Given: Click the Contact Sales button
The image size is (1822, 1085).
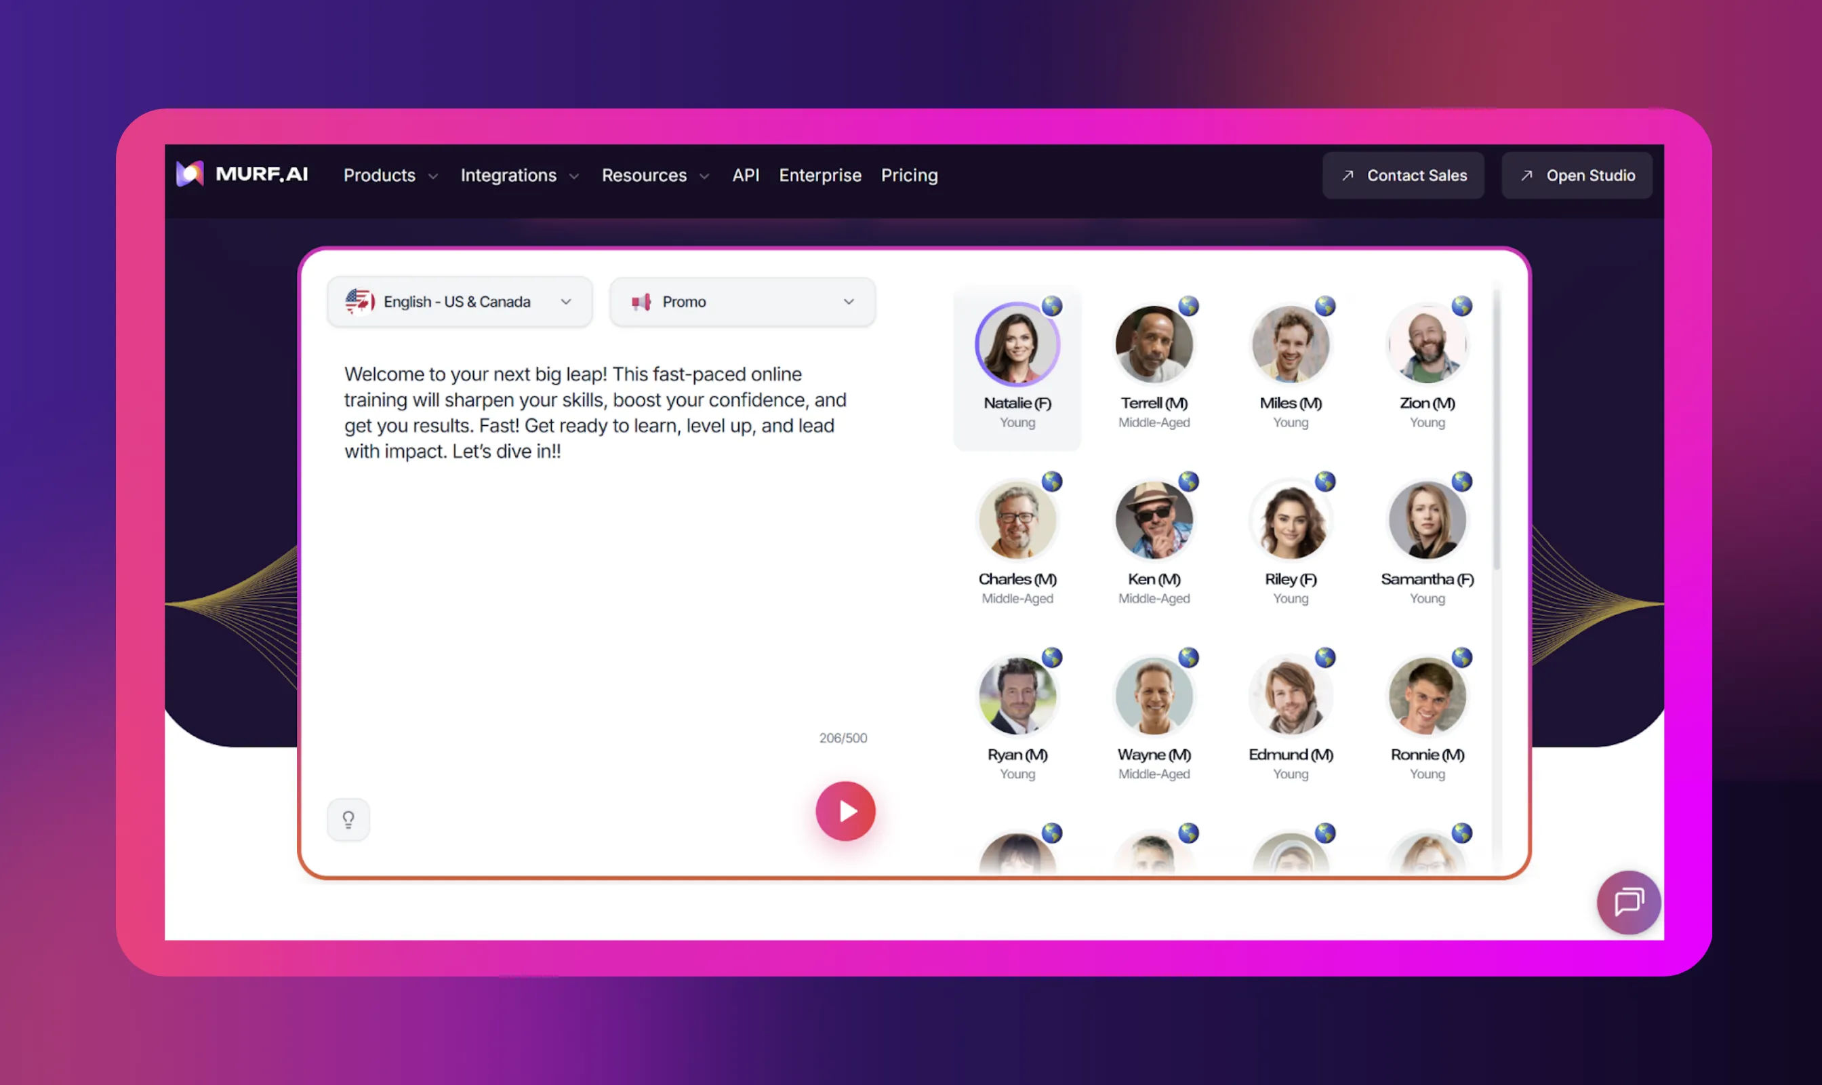Looking at the screenshot, I should point(1403,176).
